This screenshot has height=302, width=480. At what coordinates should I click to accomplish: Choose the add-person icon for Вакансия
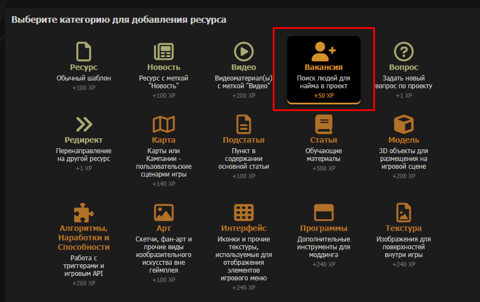(323, 52)
